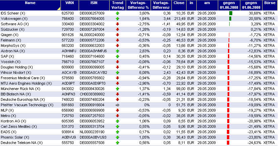Click percentage -19,59% in Metro row

coord(254,116)
